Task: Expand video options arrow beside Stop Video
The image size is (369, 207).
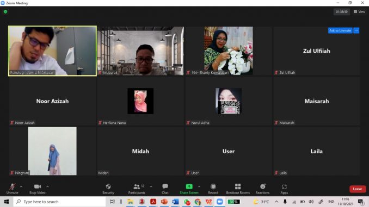Action: [47, 186]
